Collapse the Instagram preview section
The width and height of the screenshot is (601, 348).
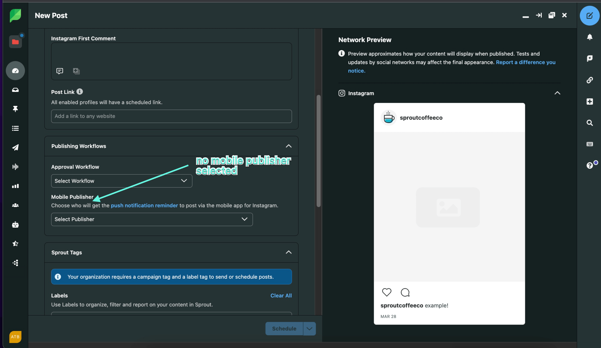[x=557, y=93]
